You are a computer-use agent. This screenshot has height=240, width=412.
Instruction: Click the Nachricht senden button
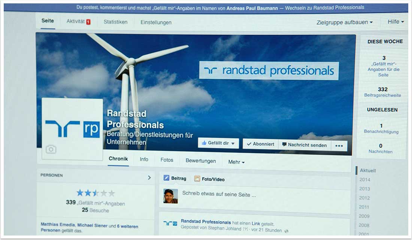click(x=304, y=145)
